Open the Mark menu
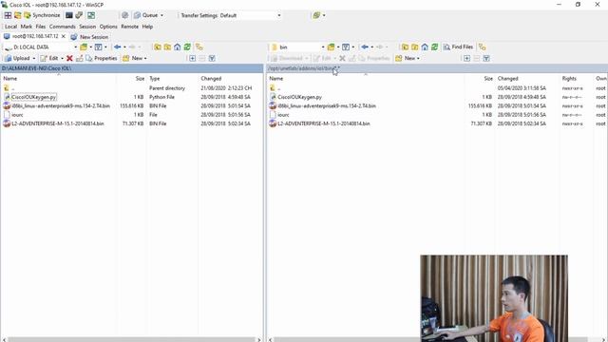The width and height of the screenshot is (608, 342). (x=27, y=27)
